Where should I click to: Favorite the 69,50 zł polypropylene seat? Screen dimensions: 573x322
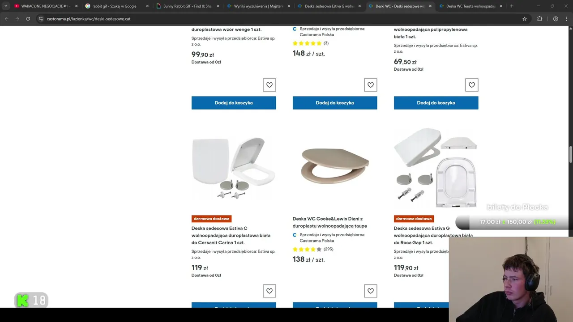coord(471,85)
